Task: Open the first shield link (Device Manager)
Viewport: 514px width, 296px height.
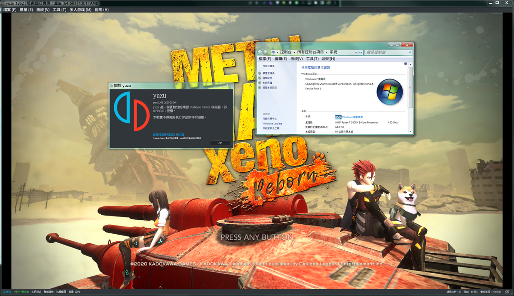Action: point(268,73)
